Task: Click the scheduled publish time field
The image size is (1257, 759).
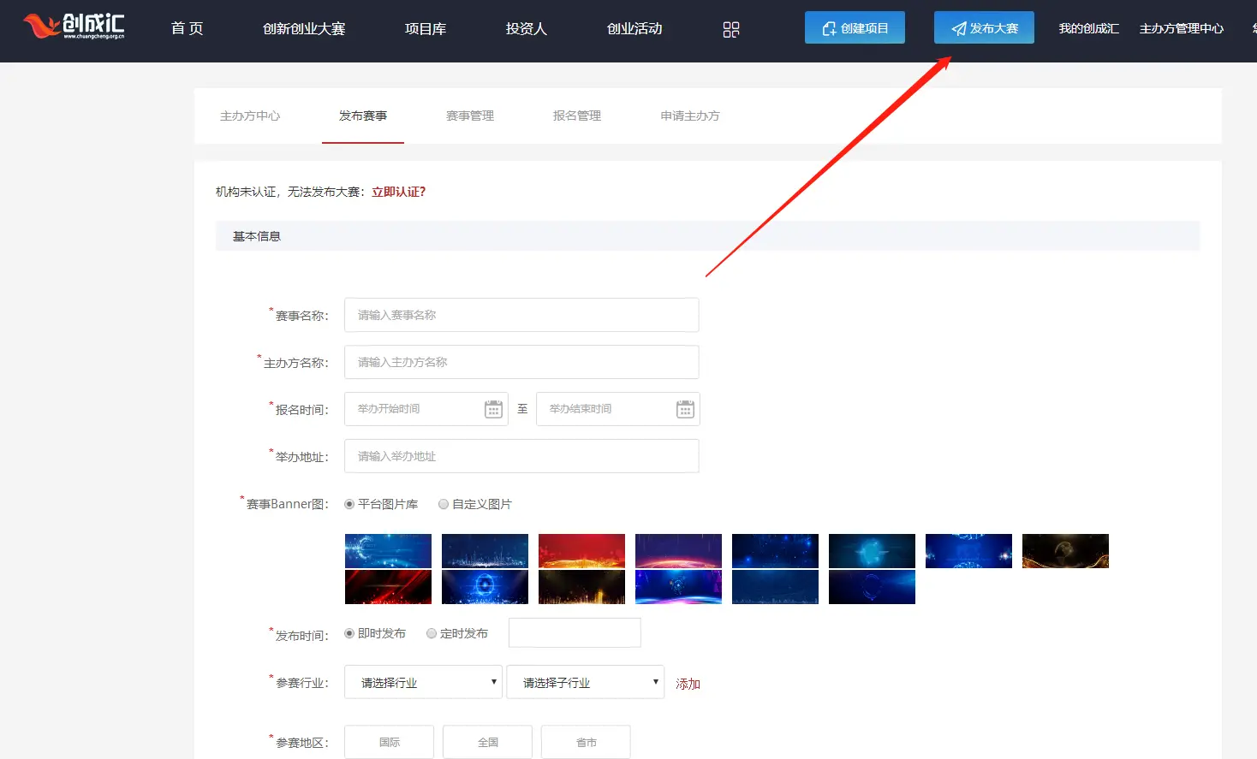Action: click(x=575, y=633)
